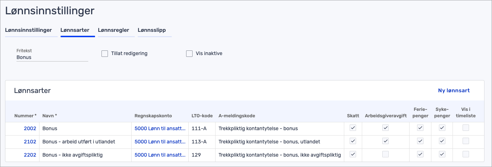Image resolution: width=492 pixels, height=167 pixels.
Task: Toggle Arbeidsgiveravgift for Bonus - ikke avgiftspliktig
Action: pos(385,154)
